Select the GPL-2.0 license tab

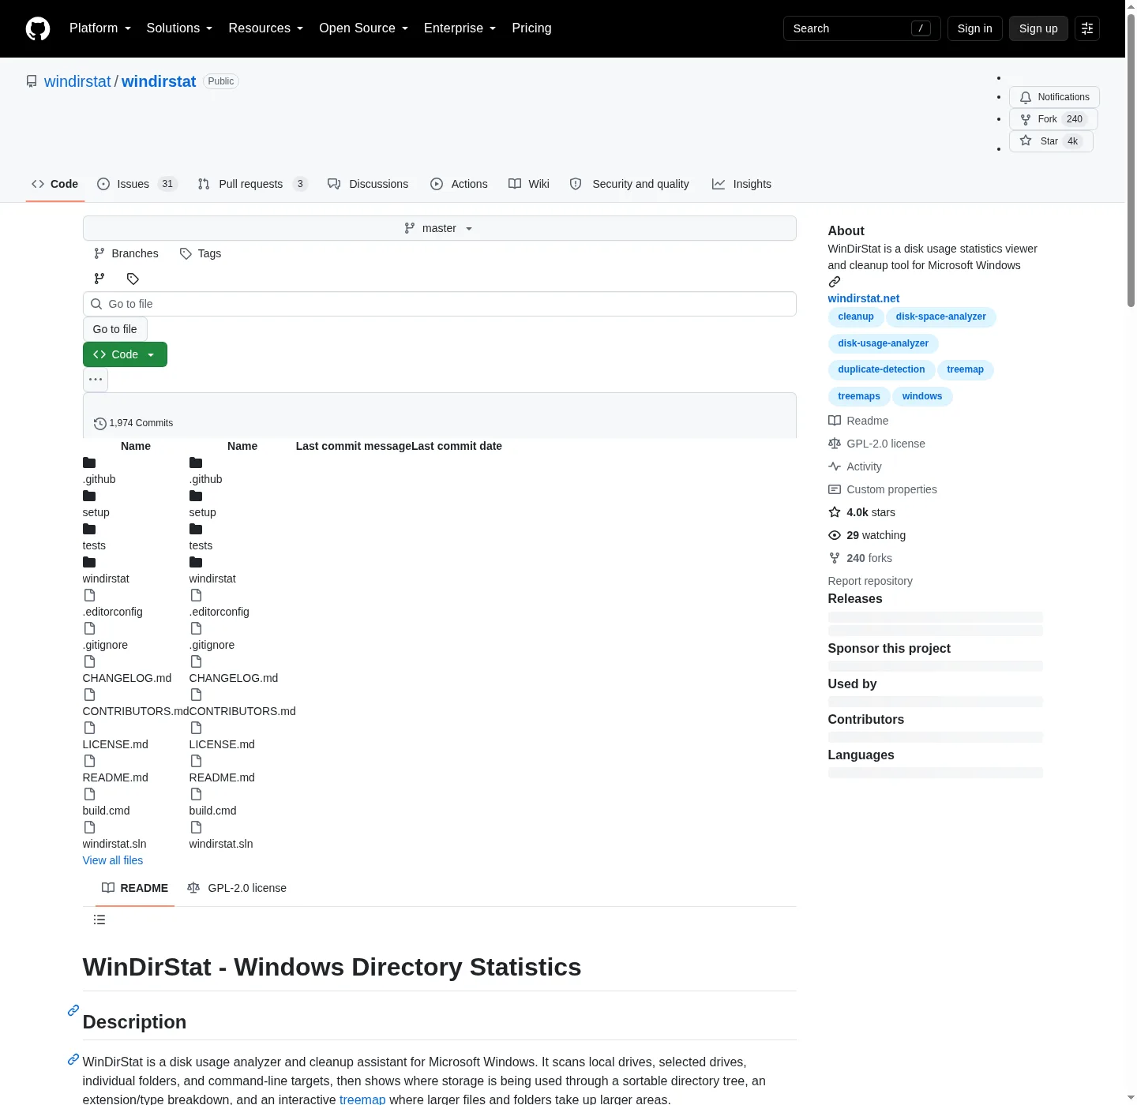pos(237,888)
